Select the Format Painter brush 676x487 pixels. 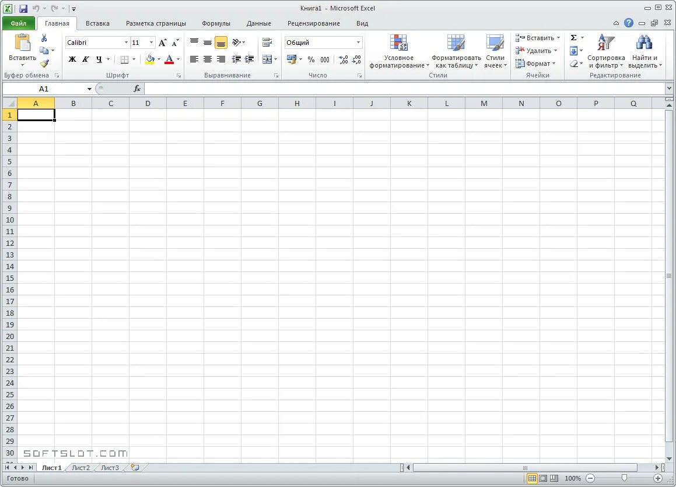44,63
